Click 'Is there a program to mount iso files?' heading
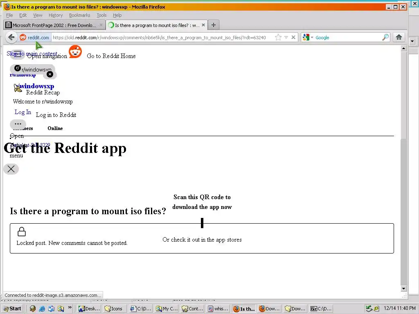 [x=88, y=211]
